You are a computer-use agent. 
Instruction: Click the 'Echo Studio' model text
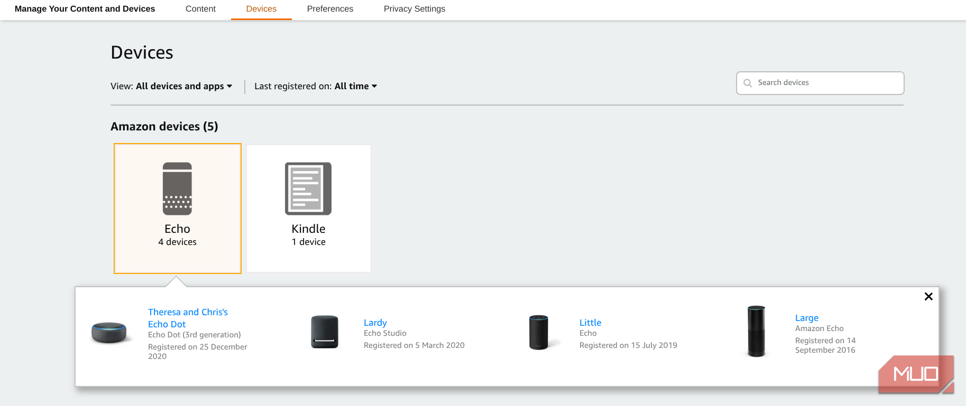[x=385, y=333]
